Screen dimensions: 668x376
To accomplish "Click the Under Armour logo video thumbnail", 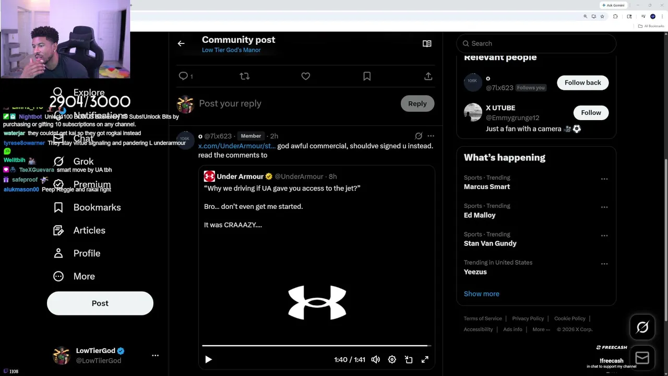I will [x=317, y=302].
